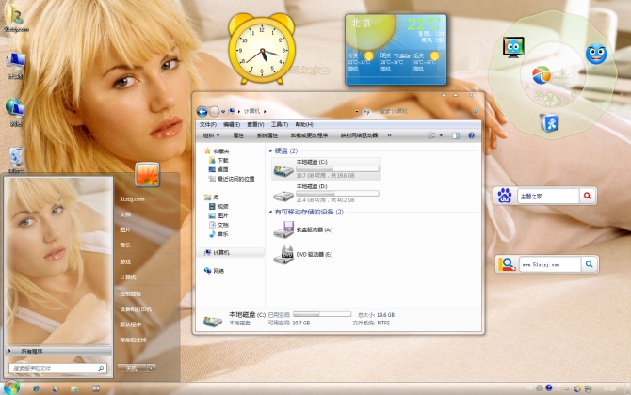Click the blue search button of lower gadget
631x395 pixels.
(x=590, y=264)
